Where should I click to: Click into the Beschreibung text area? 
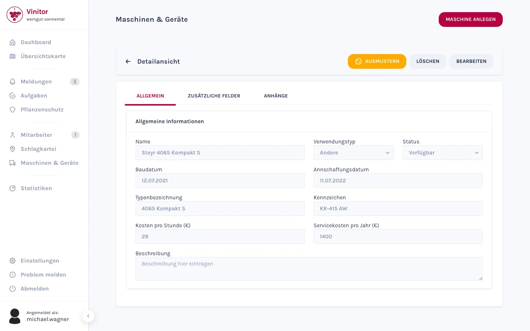click(x=309, y=269)
